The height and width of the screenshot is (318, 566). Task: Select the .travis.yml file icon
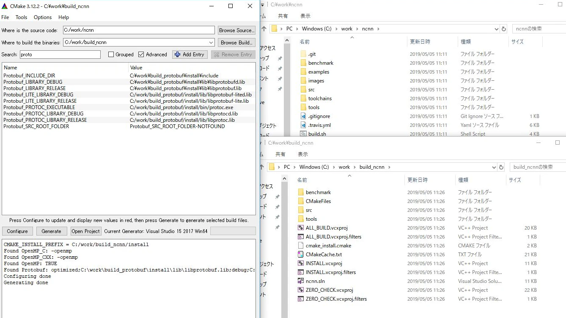(303, 125)
